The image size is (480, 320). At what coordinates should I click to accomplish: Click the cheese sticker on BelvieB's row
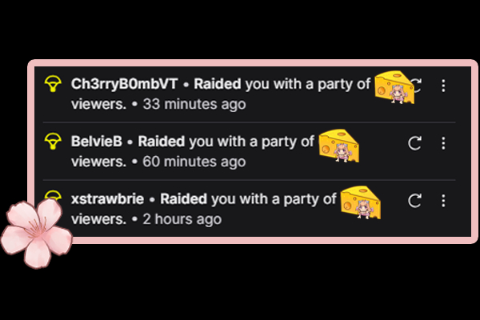pyautogui.click(x=339, y=146)
